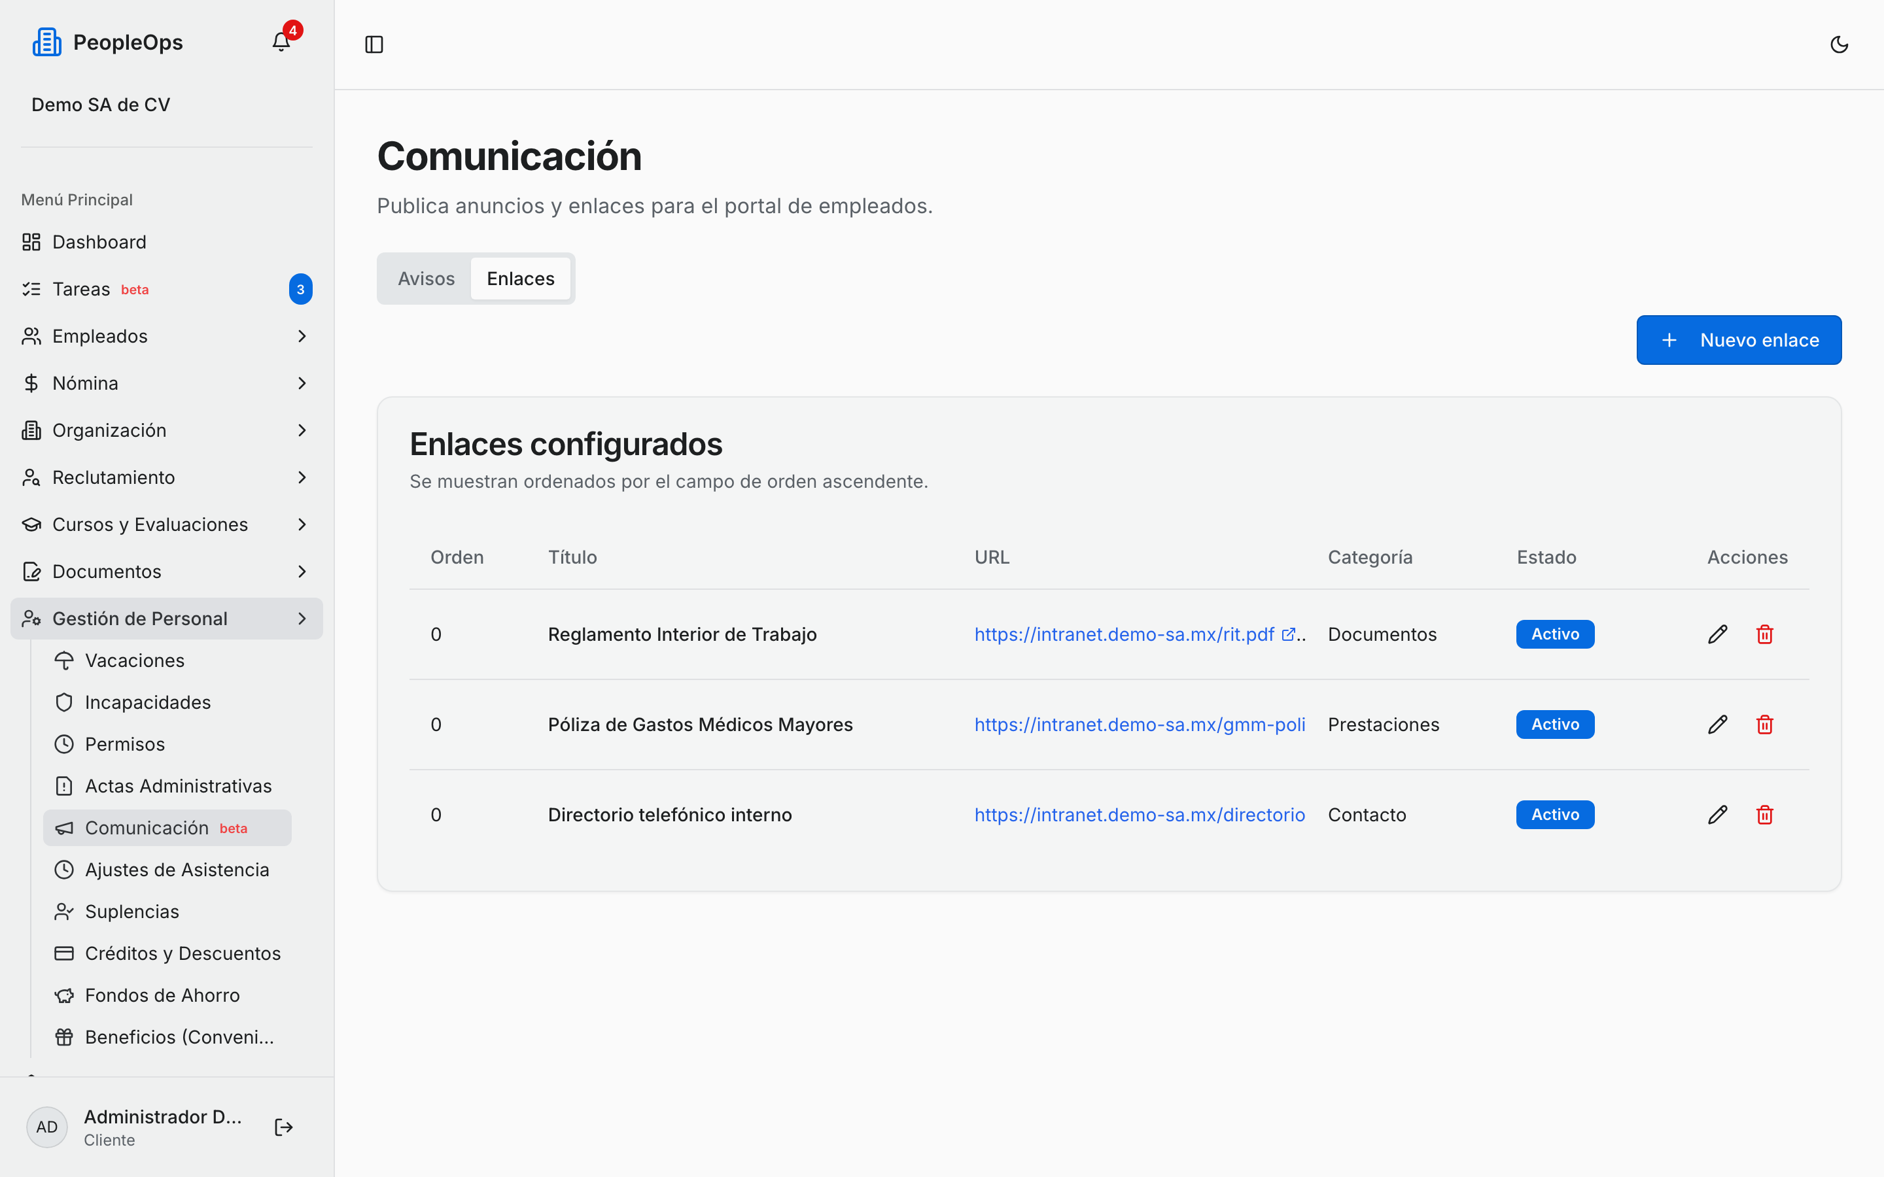Open Dashboard from the main menu
Viewport: 1884px width, 1177px height.
167,242
